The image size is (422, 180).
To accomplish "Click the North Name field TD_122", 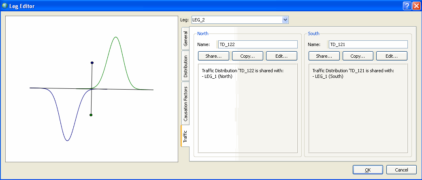I will 258,44.
